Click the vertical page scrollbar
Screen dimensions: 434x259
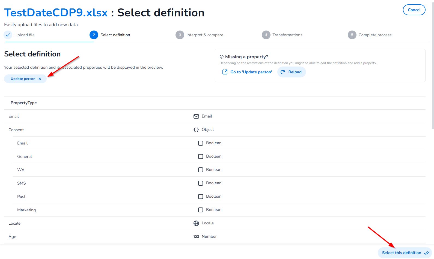click(x=433, y=65)
